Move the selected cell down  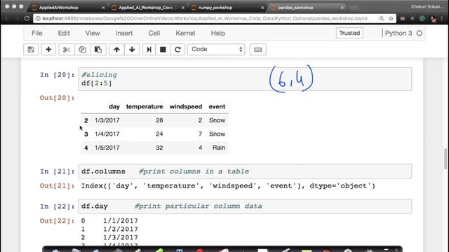point(132,50)
